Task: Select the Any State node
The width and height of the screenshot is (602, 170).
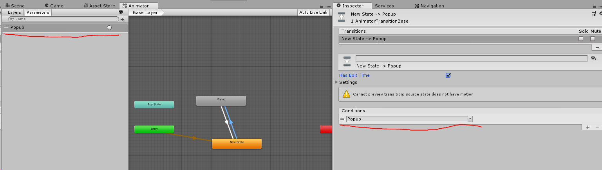Action: coord(154,104)
